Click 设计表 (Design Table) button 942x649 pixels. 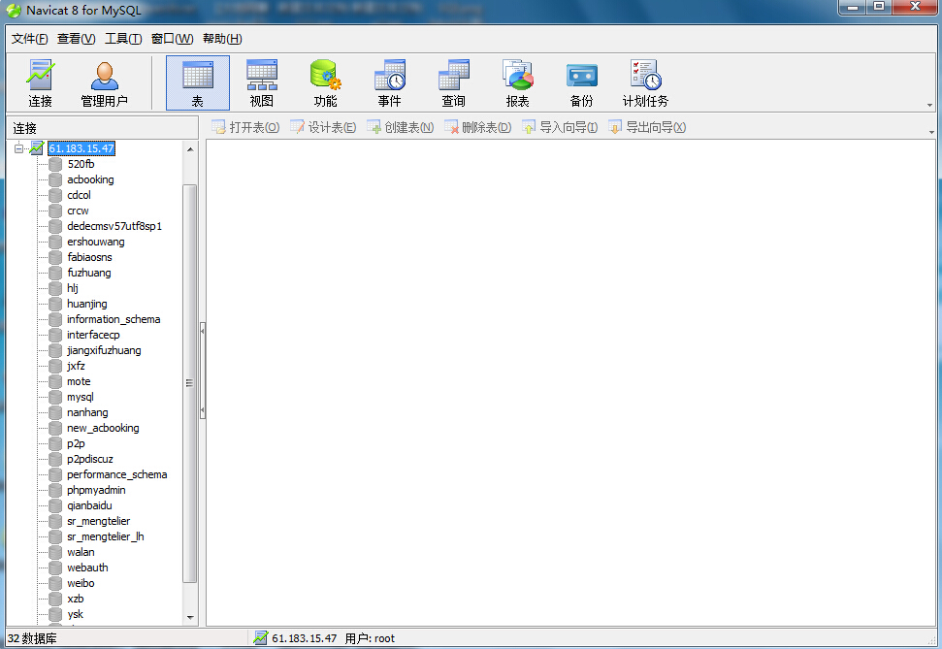[x=323, y=127]
